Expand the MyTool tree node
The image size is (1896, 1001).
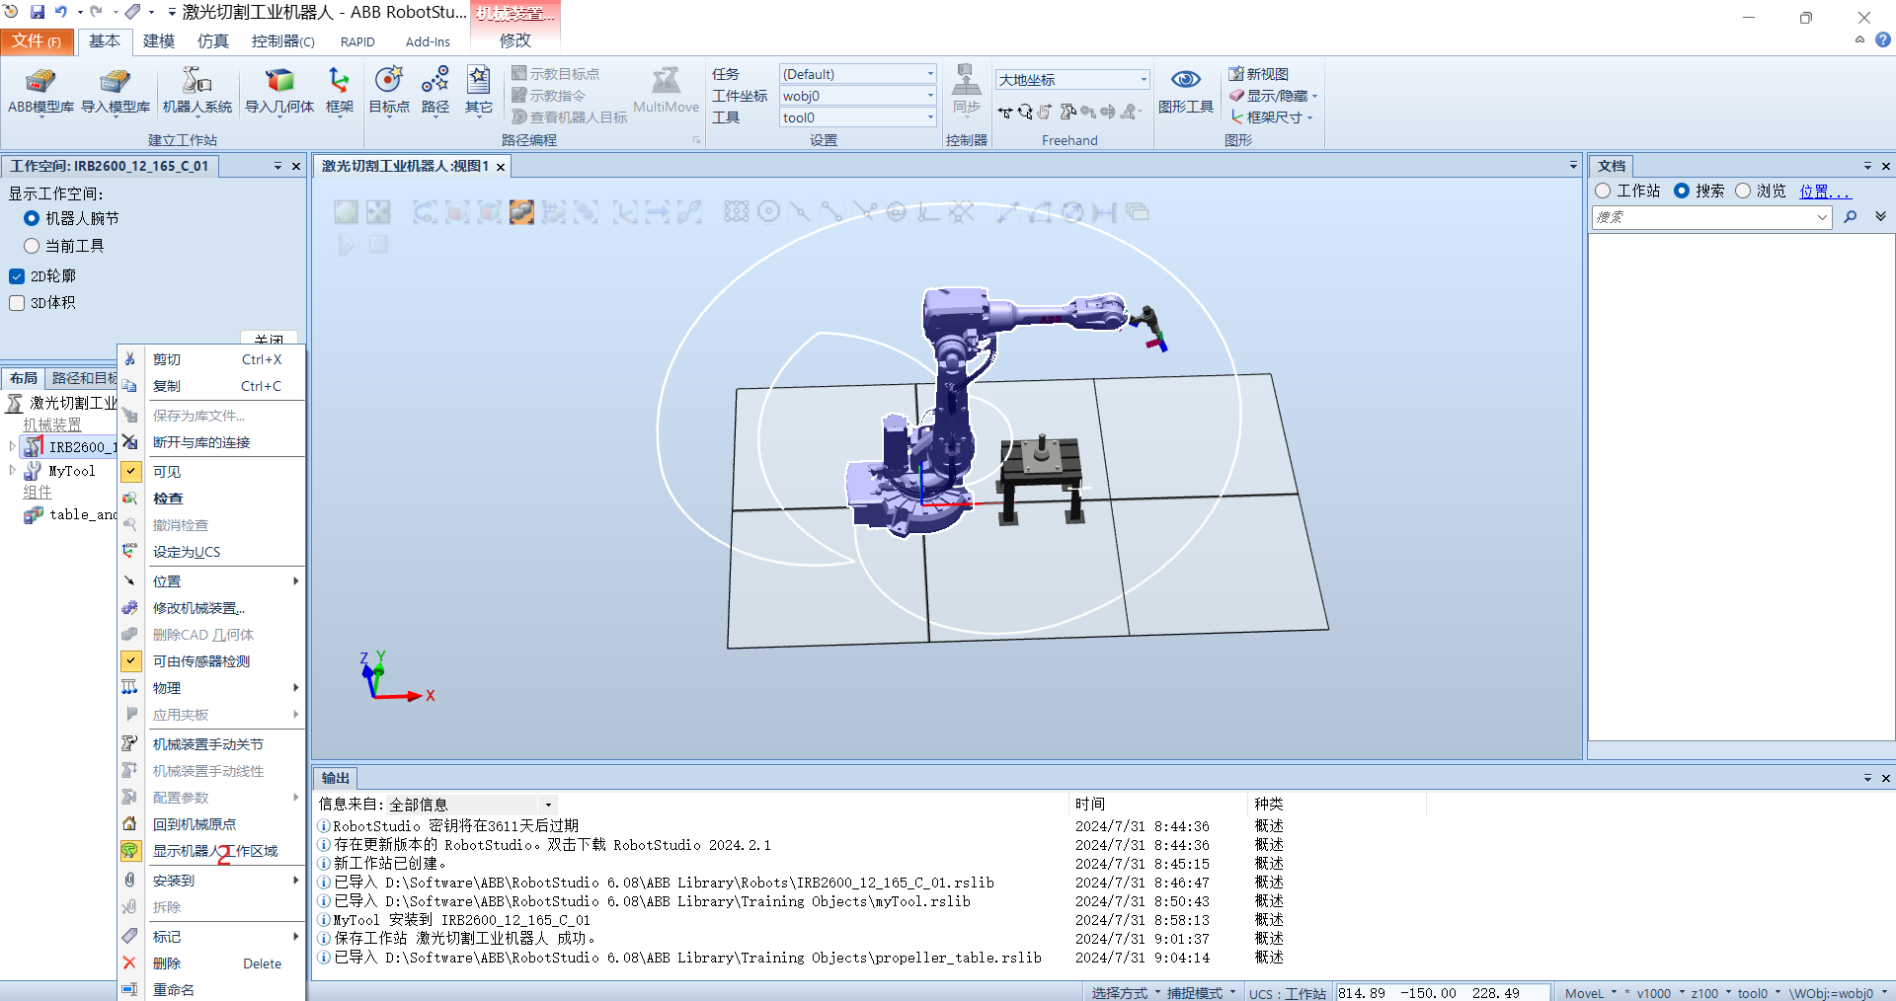click(13, 471)
